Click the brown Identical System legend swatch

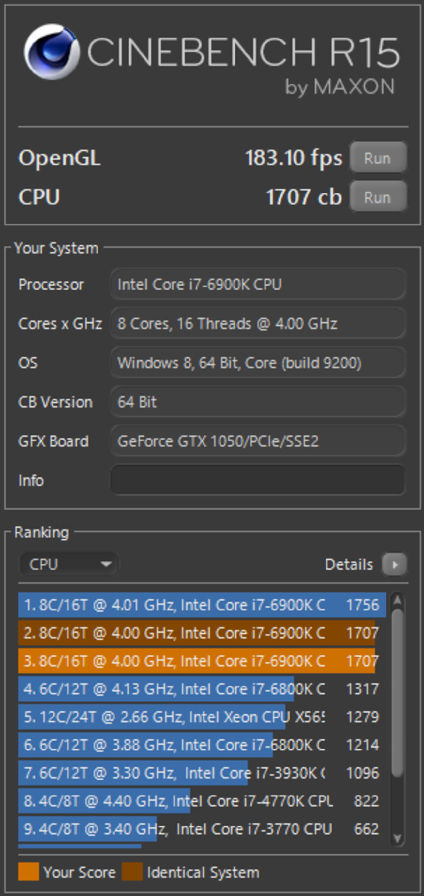pyautogui.click(x=132, y=872)
